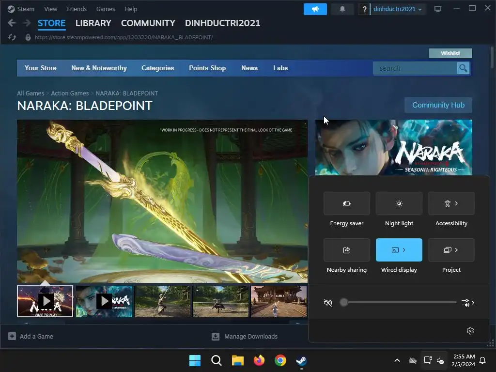Open the View menu
Image resolution: width=496 pixels, height=372 pixels.
[50, 9]
